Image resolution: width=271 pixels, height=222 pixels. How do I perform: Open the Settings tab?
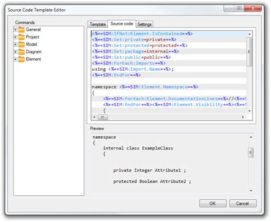[x=145, y=25]
